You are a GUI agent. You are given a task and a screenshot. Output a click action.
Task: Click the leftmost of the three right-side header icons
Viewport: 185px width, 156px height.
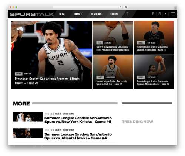point(153,14)
